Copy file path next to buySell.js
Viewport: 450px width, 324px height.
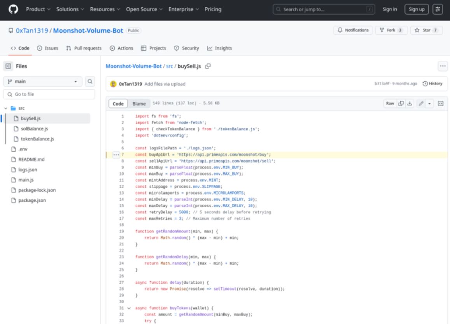click(x=208, y=66)
